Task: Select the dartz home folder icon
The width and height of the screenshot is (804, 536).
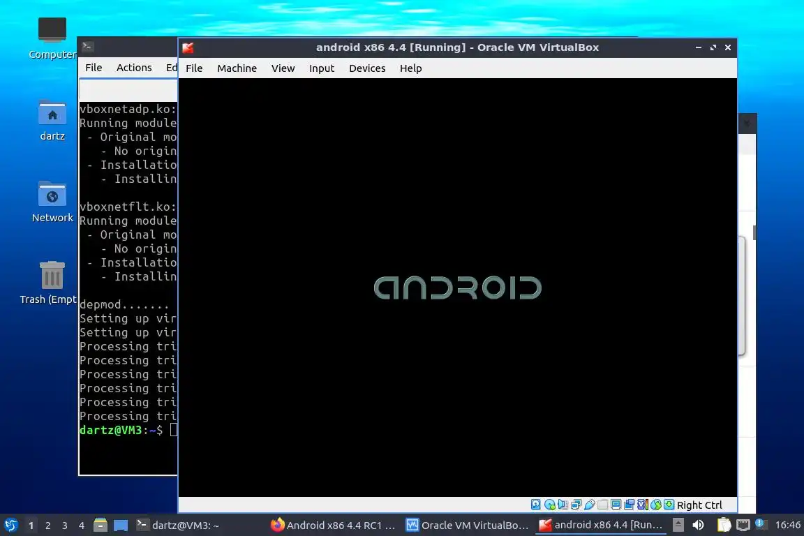Action: click(x=52, y=121)
